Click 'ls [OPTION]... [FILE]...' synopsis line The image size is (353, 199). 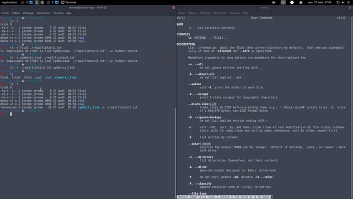click(208, 38)
